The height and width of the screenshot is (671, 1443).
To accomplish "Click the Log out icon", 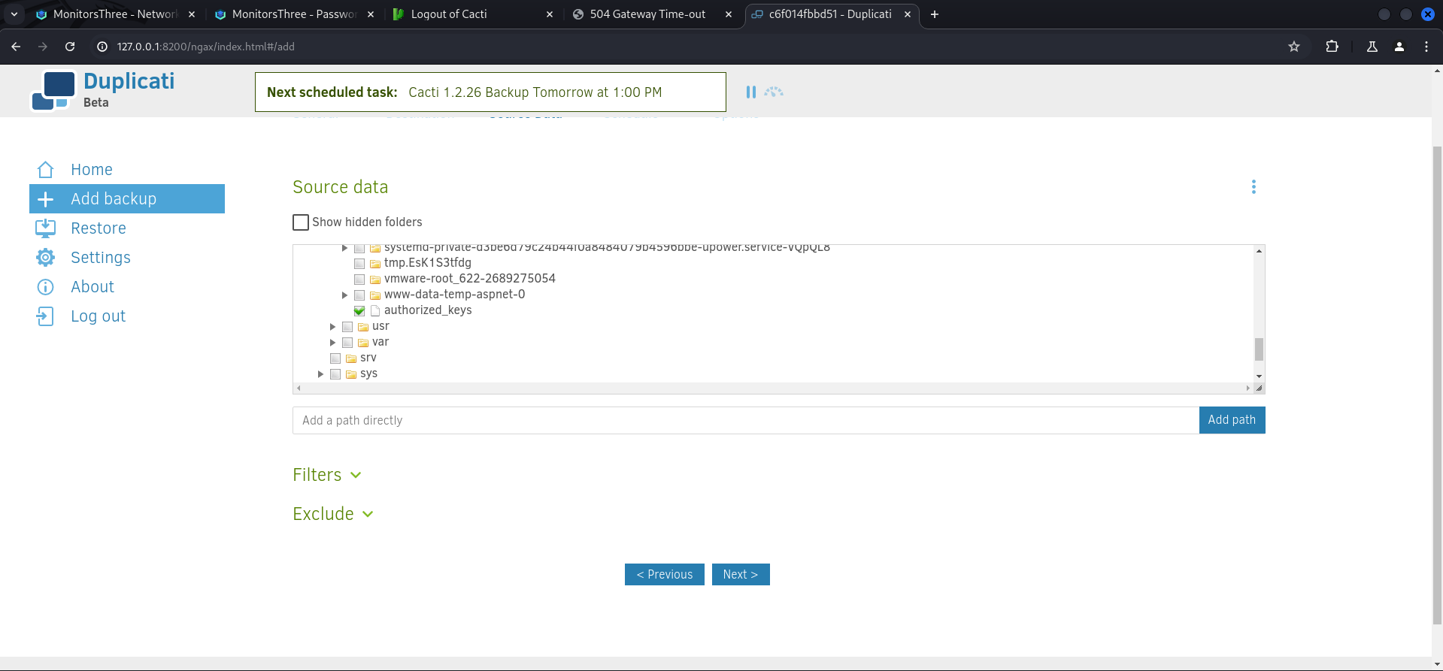I will pos(45,316).
